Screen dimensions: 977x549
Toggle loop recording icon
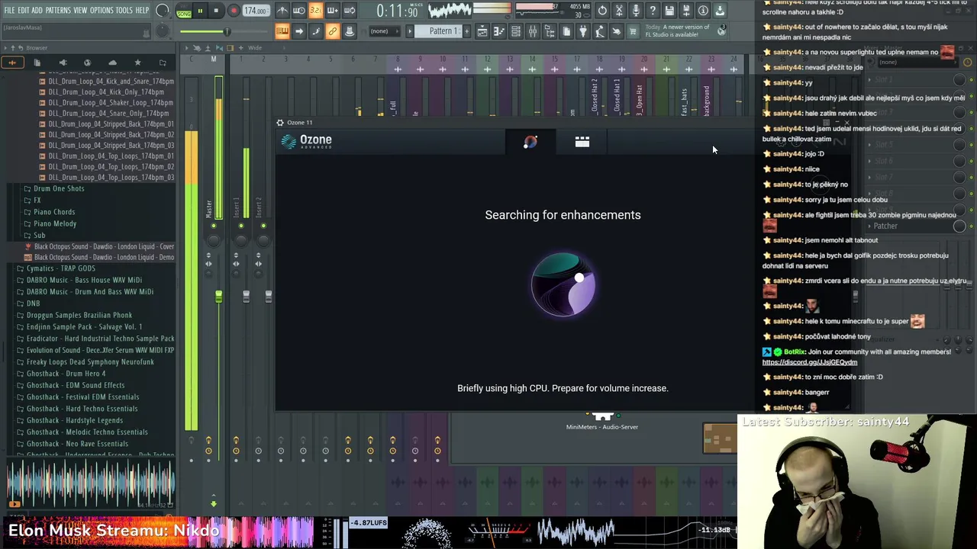click(x=350, y=11)
